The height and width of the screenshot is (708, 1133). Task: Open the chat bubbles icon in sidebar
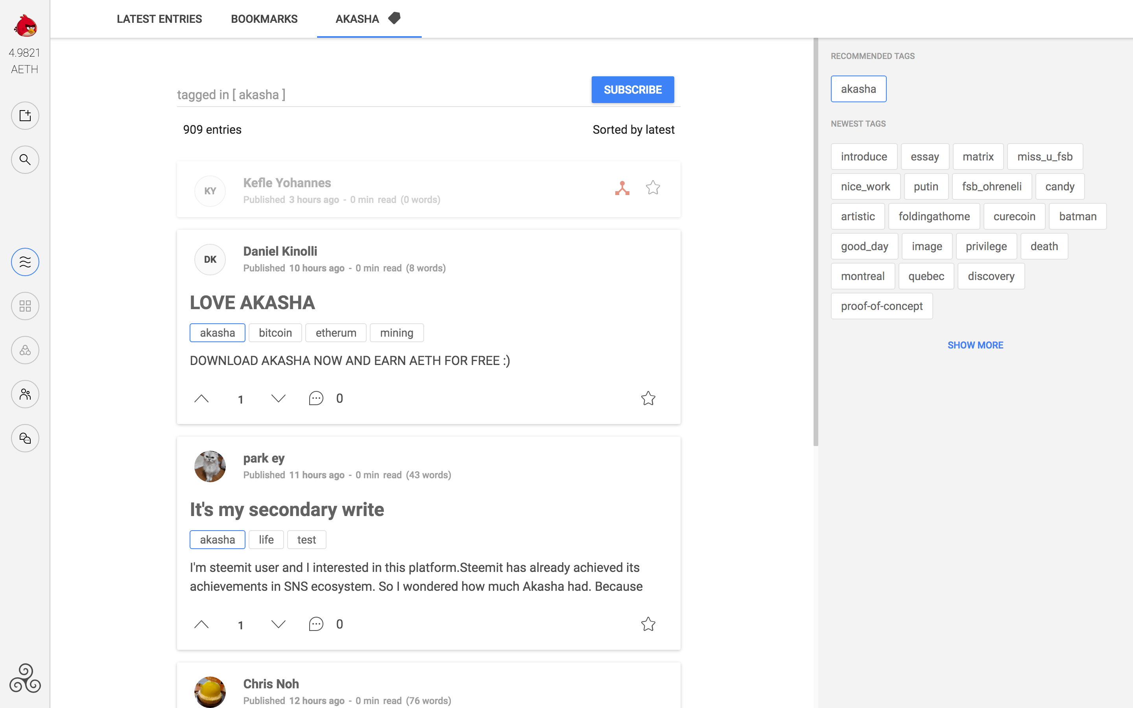25,438
